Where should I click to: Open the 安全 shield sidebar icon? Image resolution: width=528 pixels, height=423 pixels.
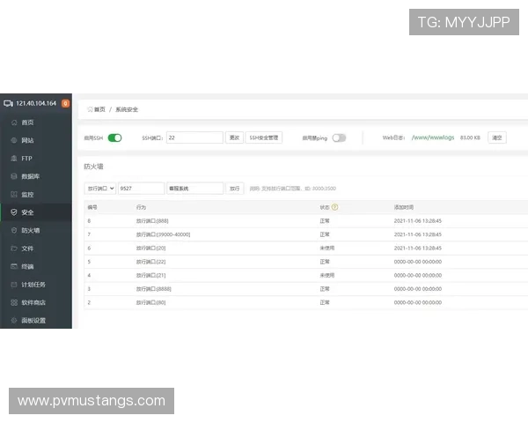coord(14,212)
